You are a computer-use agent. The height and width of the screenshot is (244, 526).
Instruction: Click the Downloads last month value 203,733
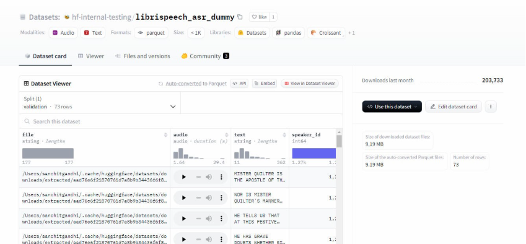click(493, 81)
